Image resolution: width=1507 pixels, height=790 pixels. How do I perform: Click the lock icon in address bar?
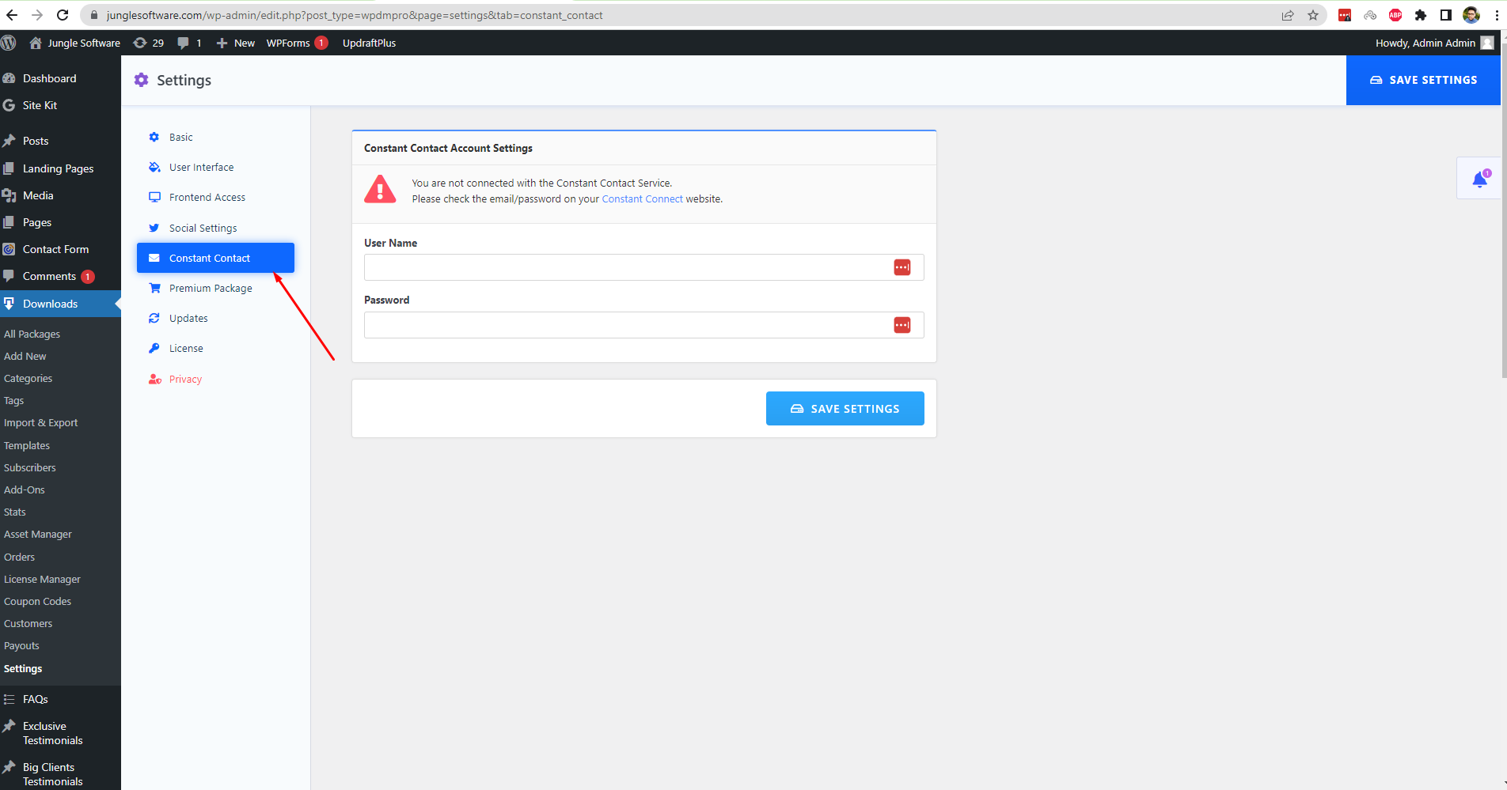tap(93, 15)
